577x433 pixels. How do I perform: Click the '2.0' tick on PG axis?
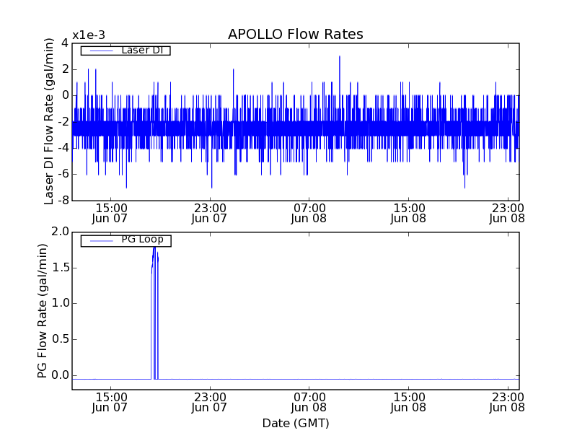pos(61,232)
